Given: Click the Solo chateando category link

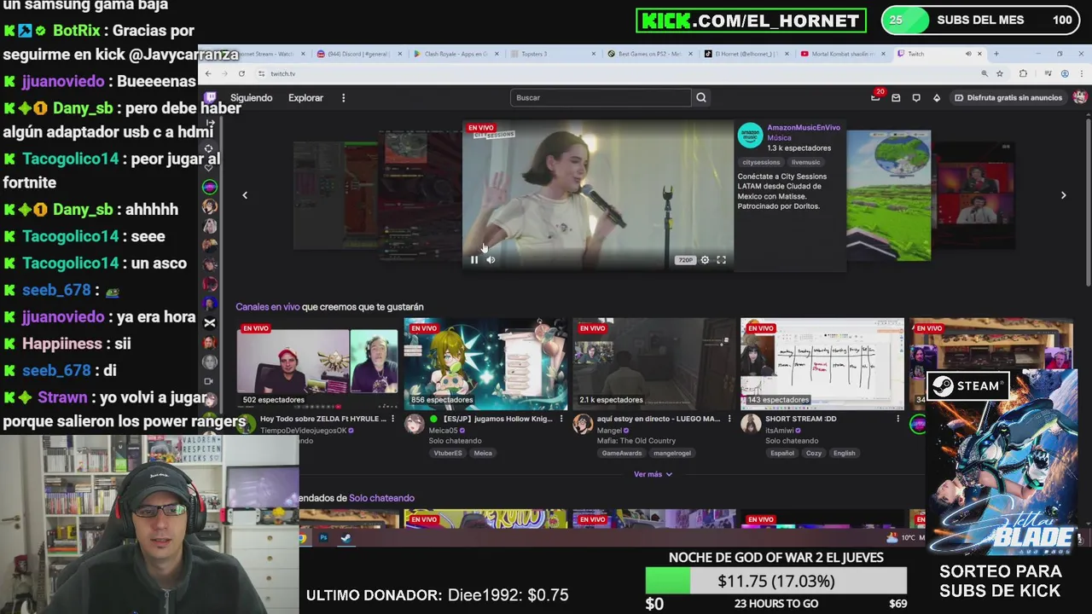Looking at the screenshot, I should coord(381,498).
